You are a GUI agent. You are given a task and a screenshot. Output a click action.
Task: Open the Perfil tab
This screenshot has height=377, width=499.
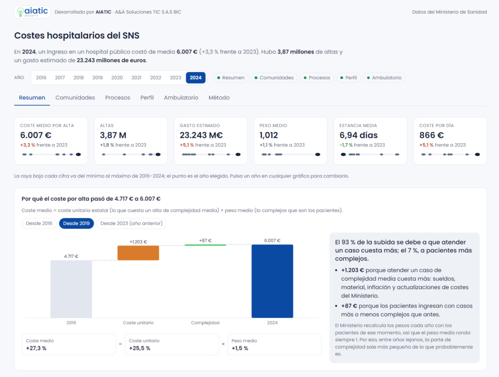tap(147, 98)
